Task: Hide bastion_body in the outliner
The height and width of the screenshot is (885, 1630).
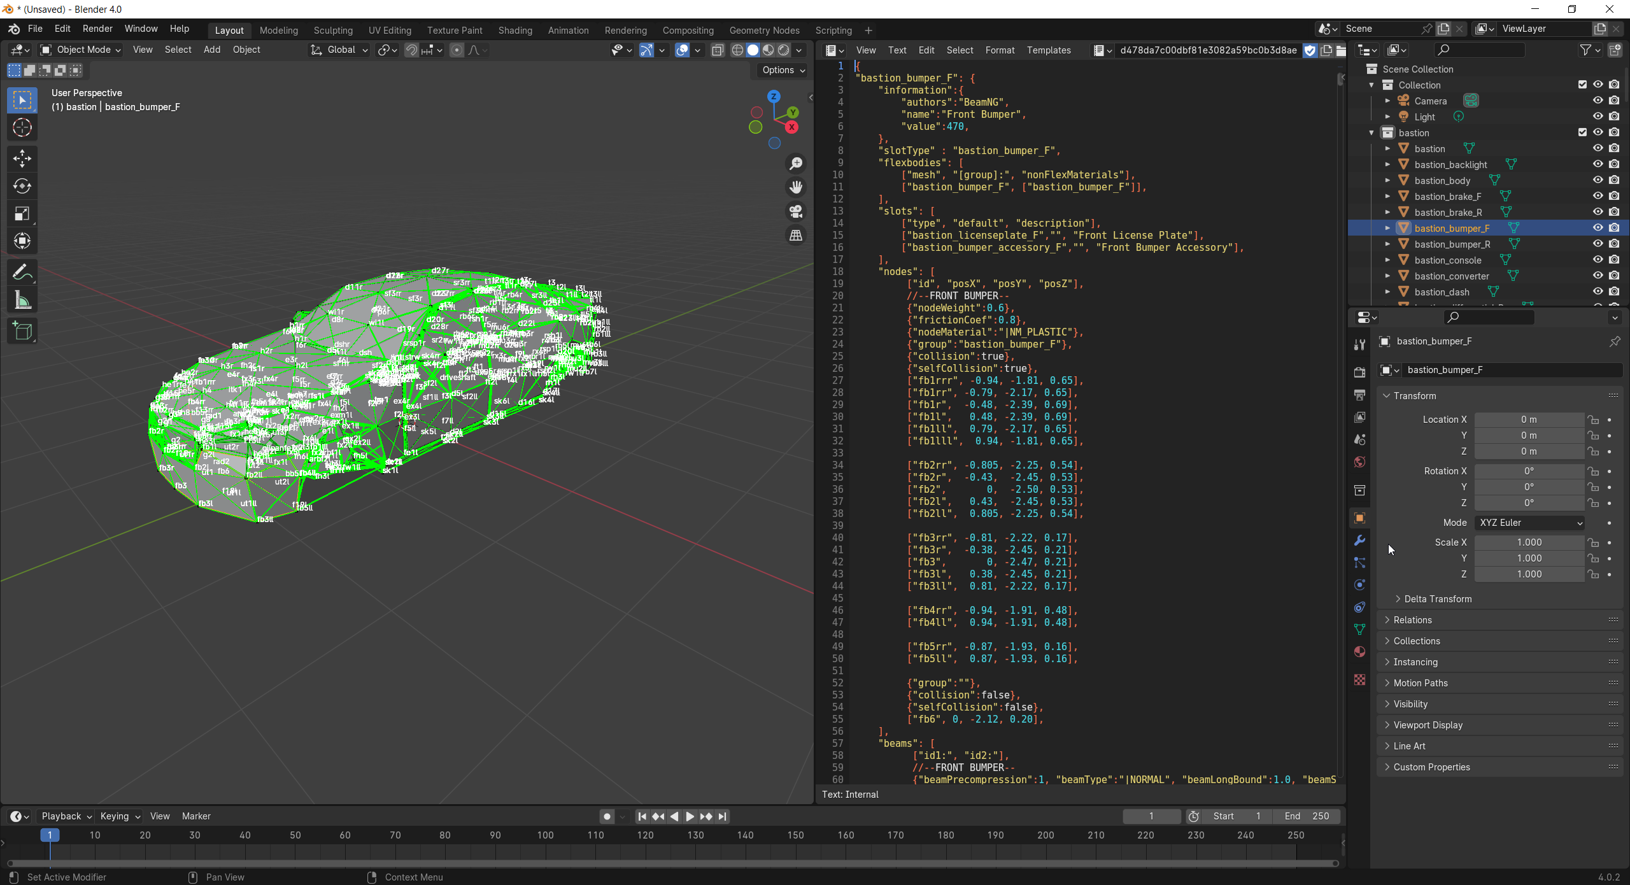Action: click(x=1598, y=180)
